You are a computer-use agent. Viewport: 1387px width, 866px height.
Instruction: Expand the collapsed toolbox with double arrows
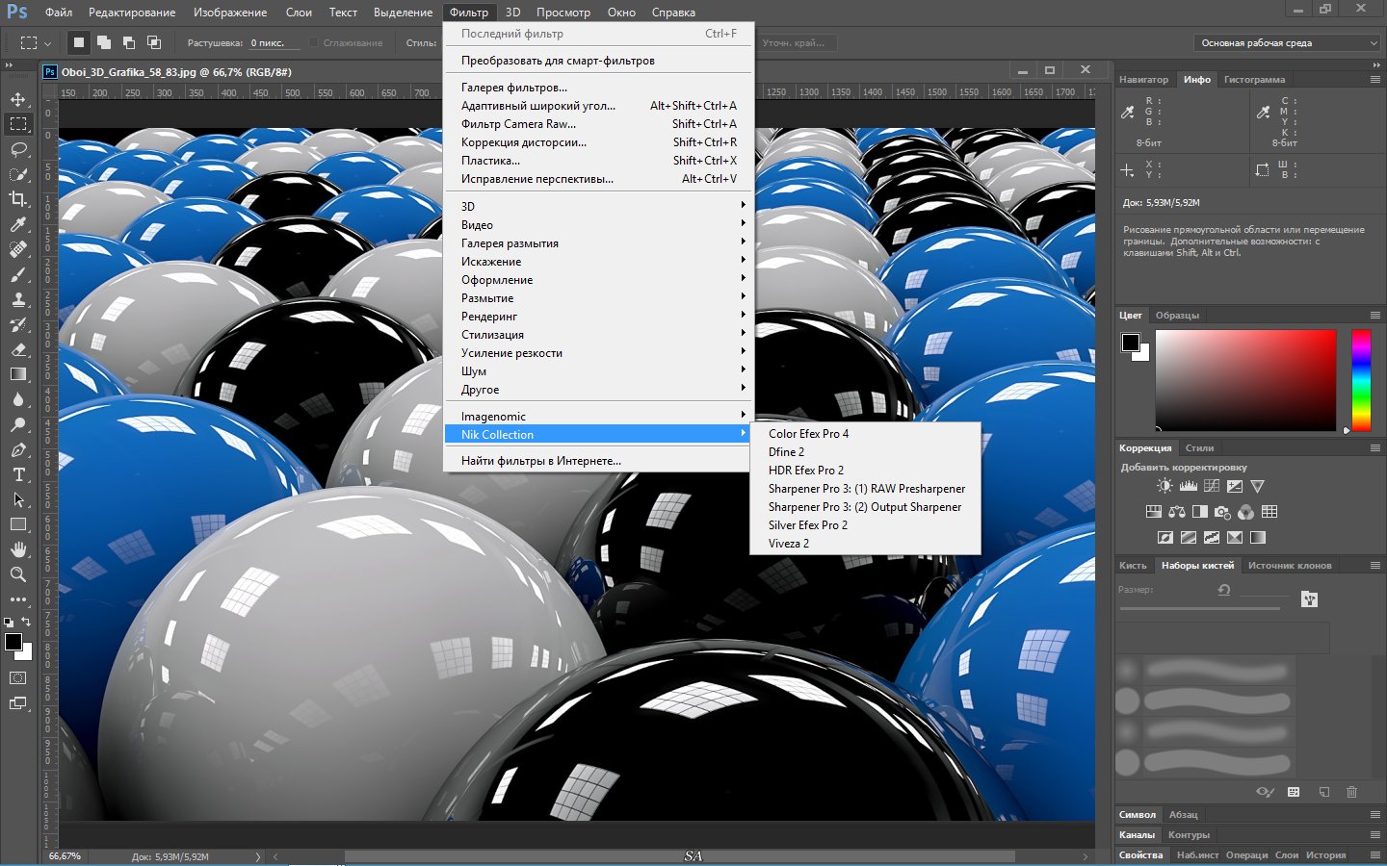9,64
